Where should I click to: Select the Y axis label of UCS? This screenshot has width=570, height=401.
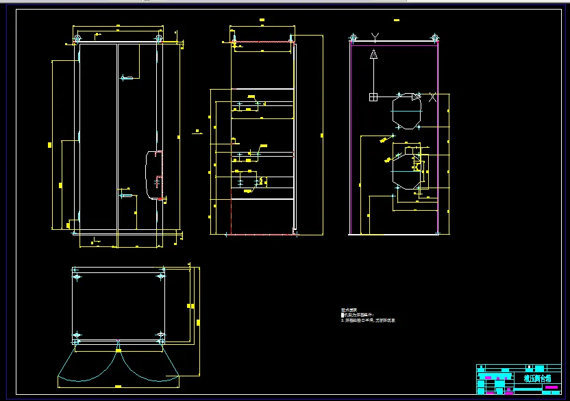[375, 37]
